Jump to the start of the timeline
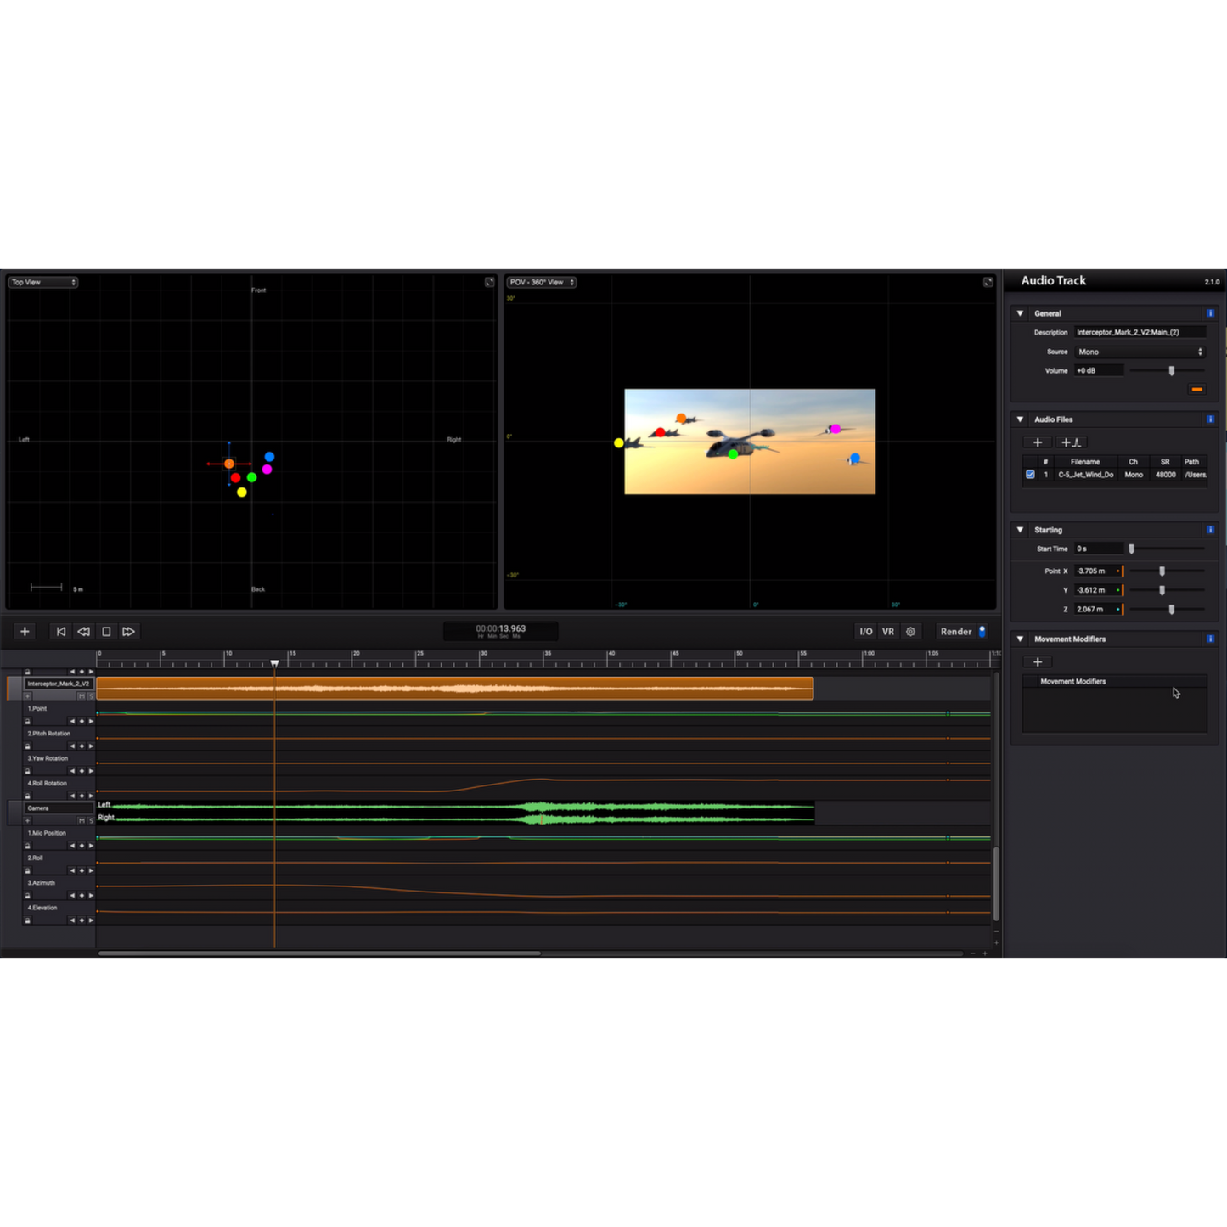 coord(60,632)
